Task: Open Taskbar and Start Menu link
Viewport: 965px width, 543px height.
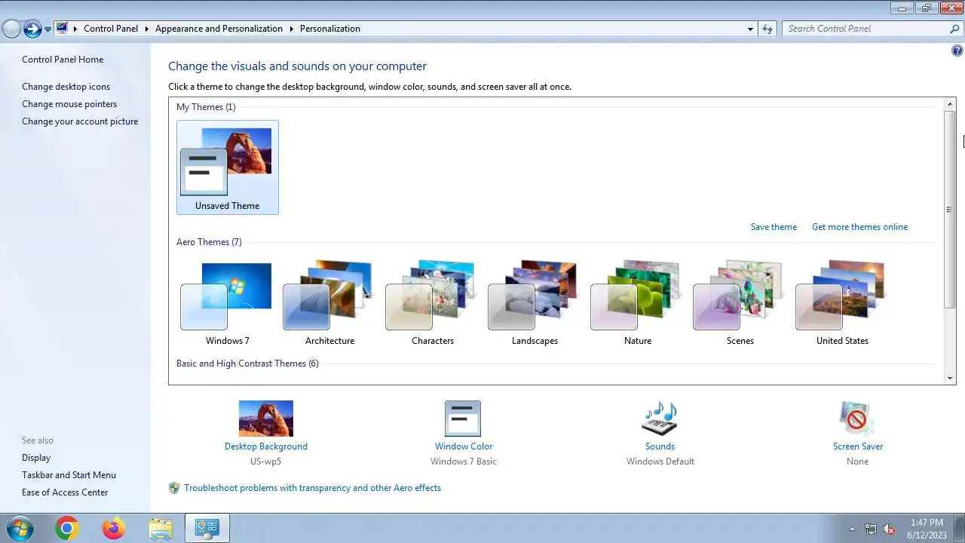Action: coord(69,475)
